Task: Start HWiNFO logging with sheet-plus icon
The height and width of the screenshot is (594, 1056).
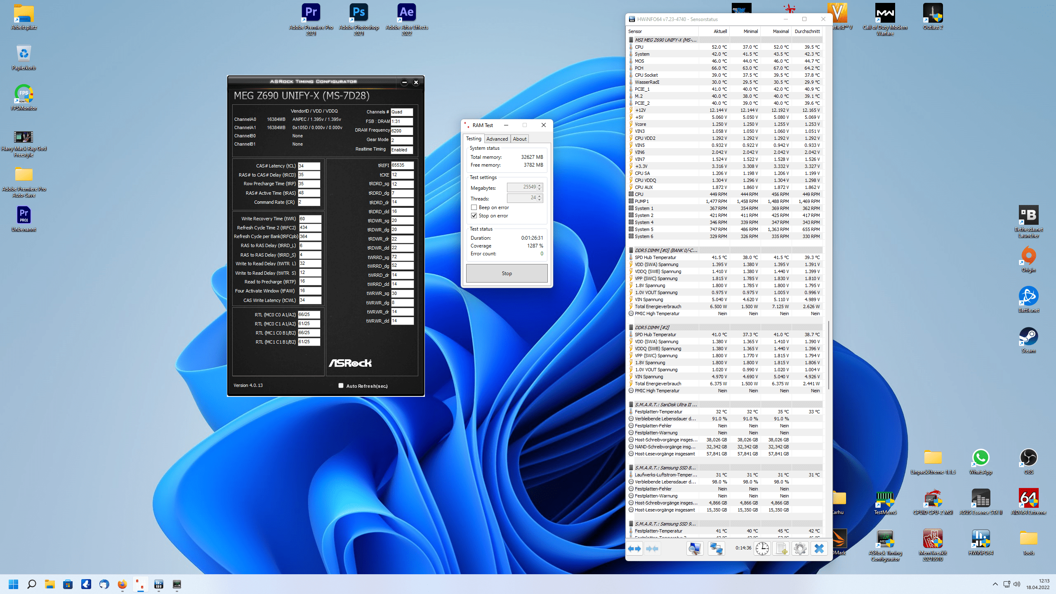Action: tap(781, 549)
